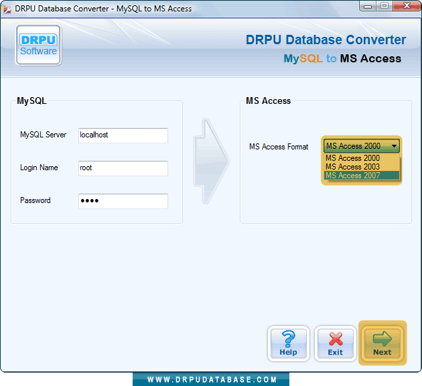Image resolution: width=422 pixels, height=386 pixels.
Task: Click the 'MySQL to MS Access' header subtitle
Action: [342, 58]
